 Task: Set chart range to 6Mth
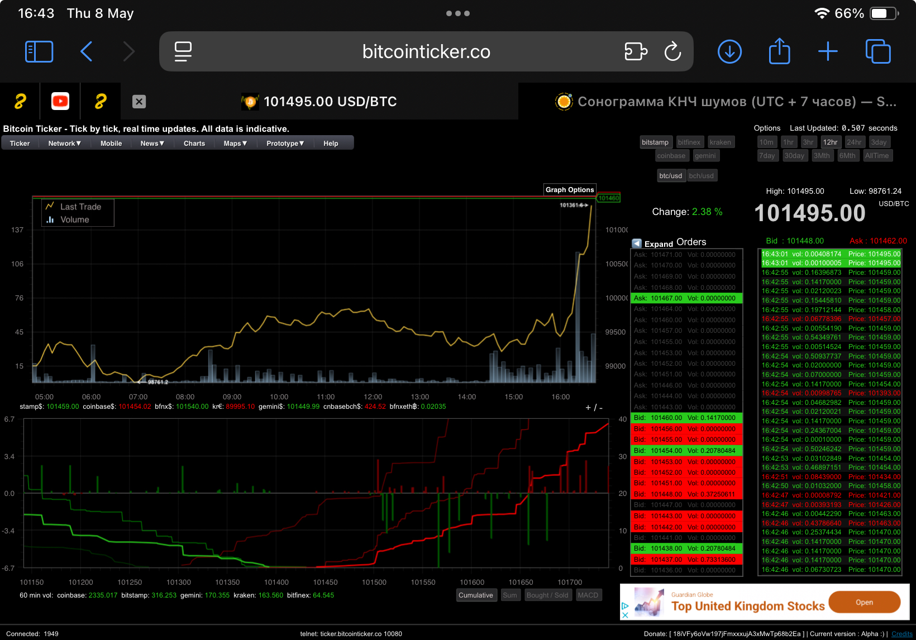[x=847, y=156]
